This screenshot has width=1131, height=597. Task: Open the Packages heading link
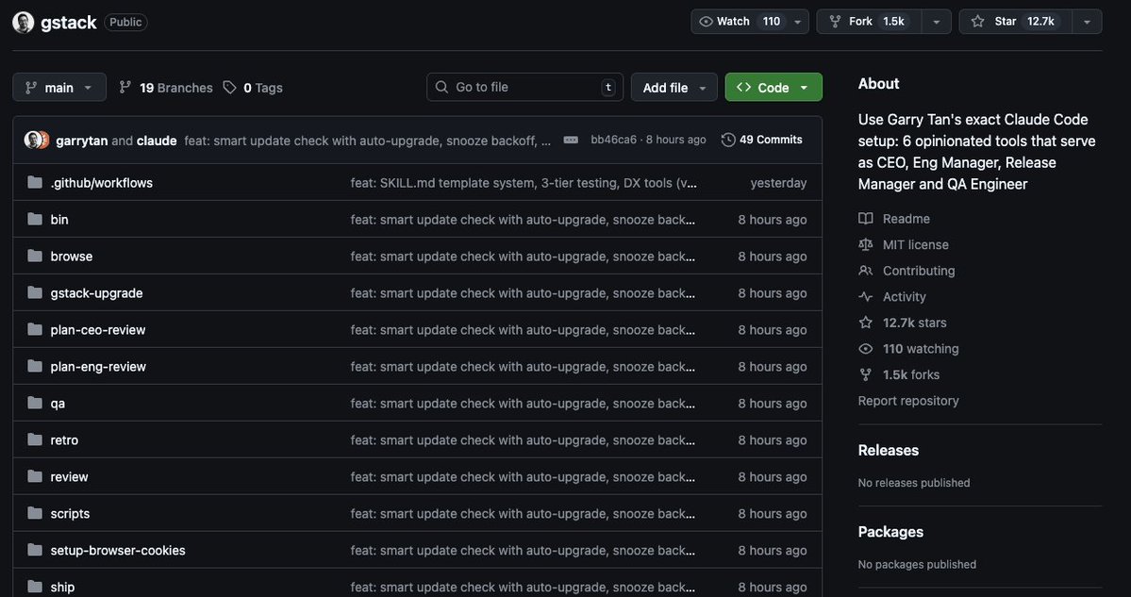pyautogui.click(x=890, y=531)
